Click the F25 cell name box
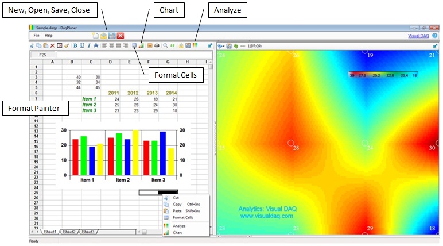The image size is (443, 246). coord(42,55)
